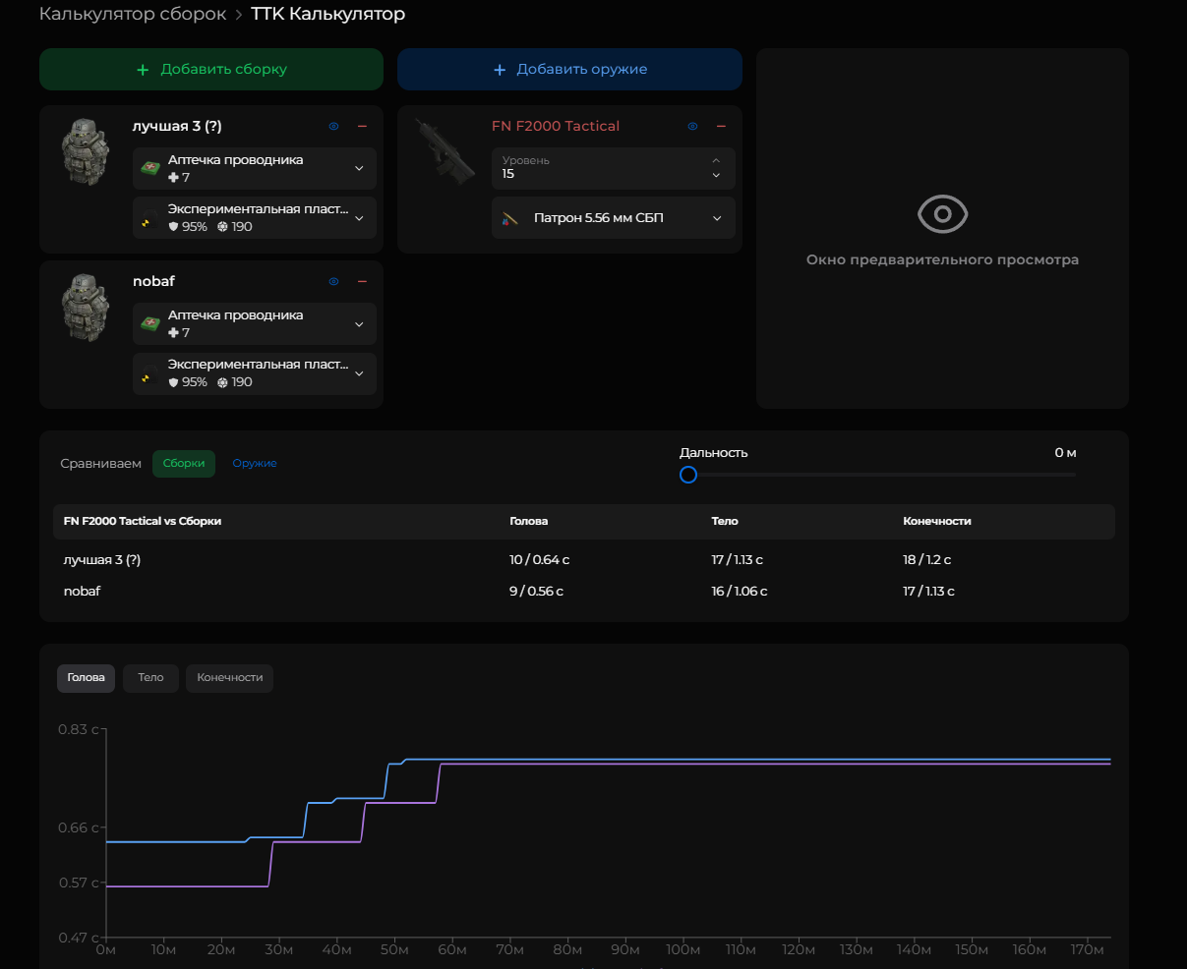Toggle visibility of лучшая 3 build

pyautogui.click(x=333, y=127)
